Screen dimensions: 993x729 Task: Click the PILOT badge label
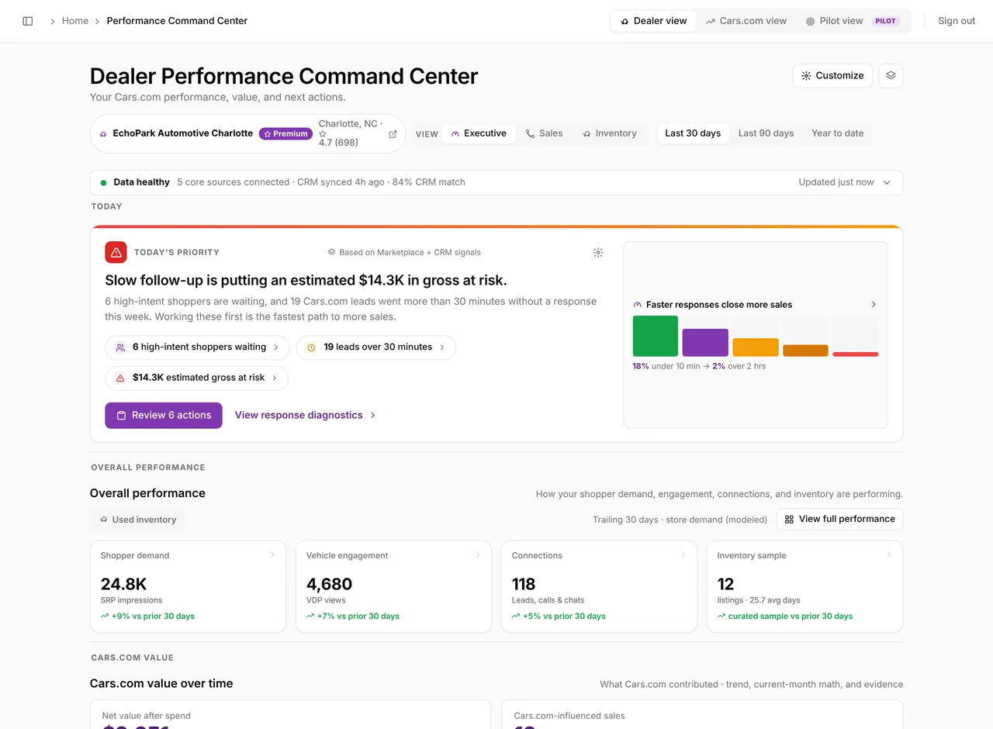click(x=886, y=21)
